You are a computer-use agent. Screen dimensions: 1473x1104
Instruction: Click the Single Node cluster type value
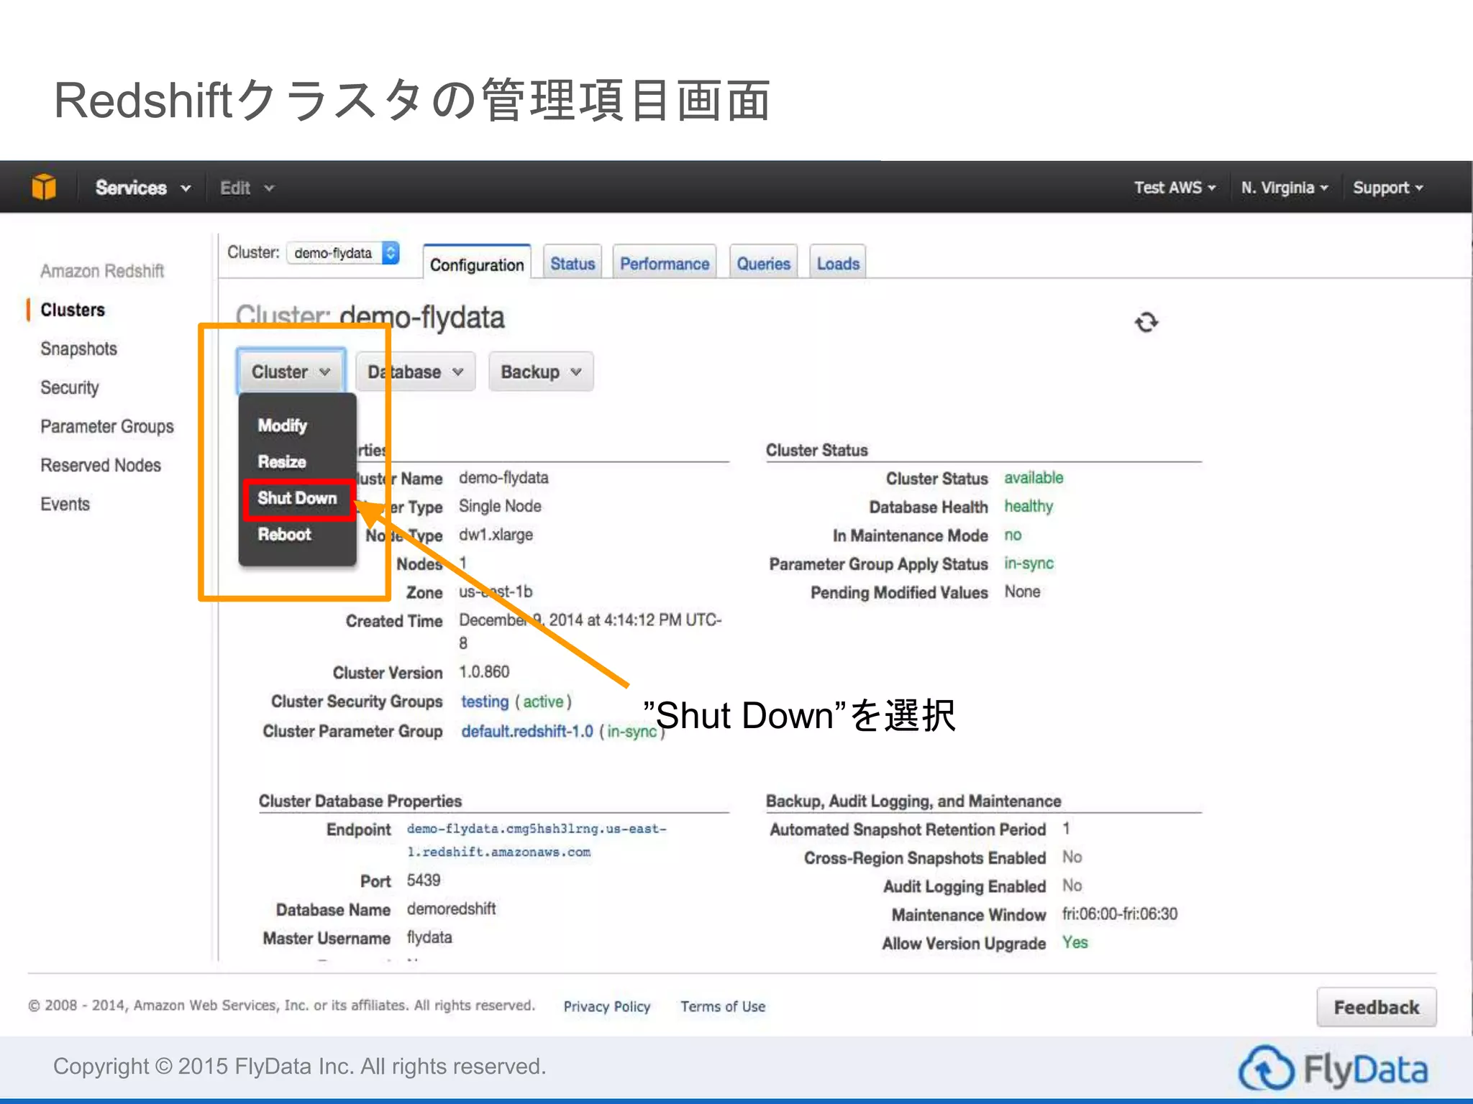tap(500, 506)
